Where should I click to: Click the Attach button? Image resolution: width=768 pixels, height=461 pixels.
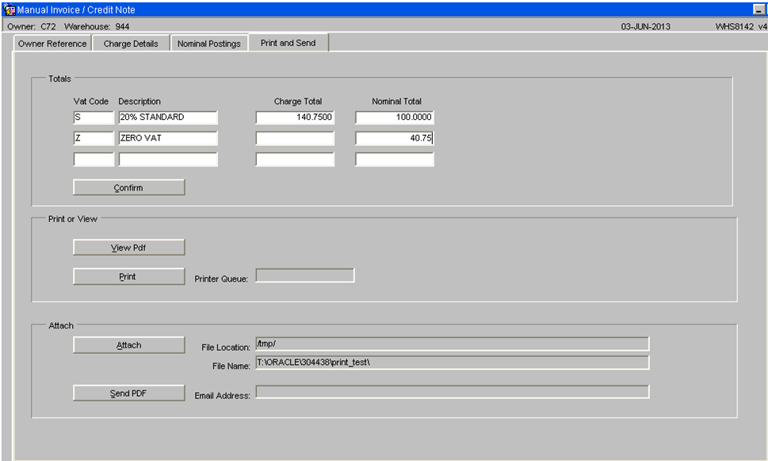(129, 345)
